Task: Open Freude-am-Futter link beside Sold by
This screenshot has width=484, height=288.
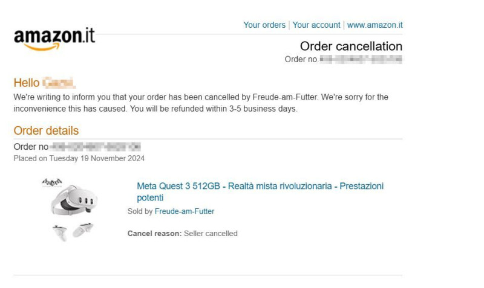Action: point(185,211)
